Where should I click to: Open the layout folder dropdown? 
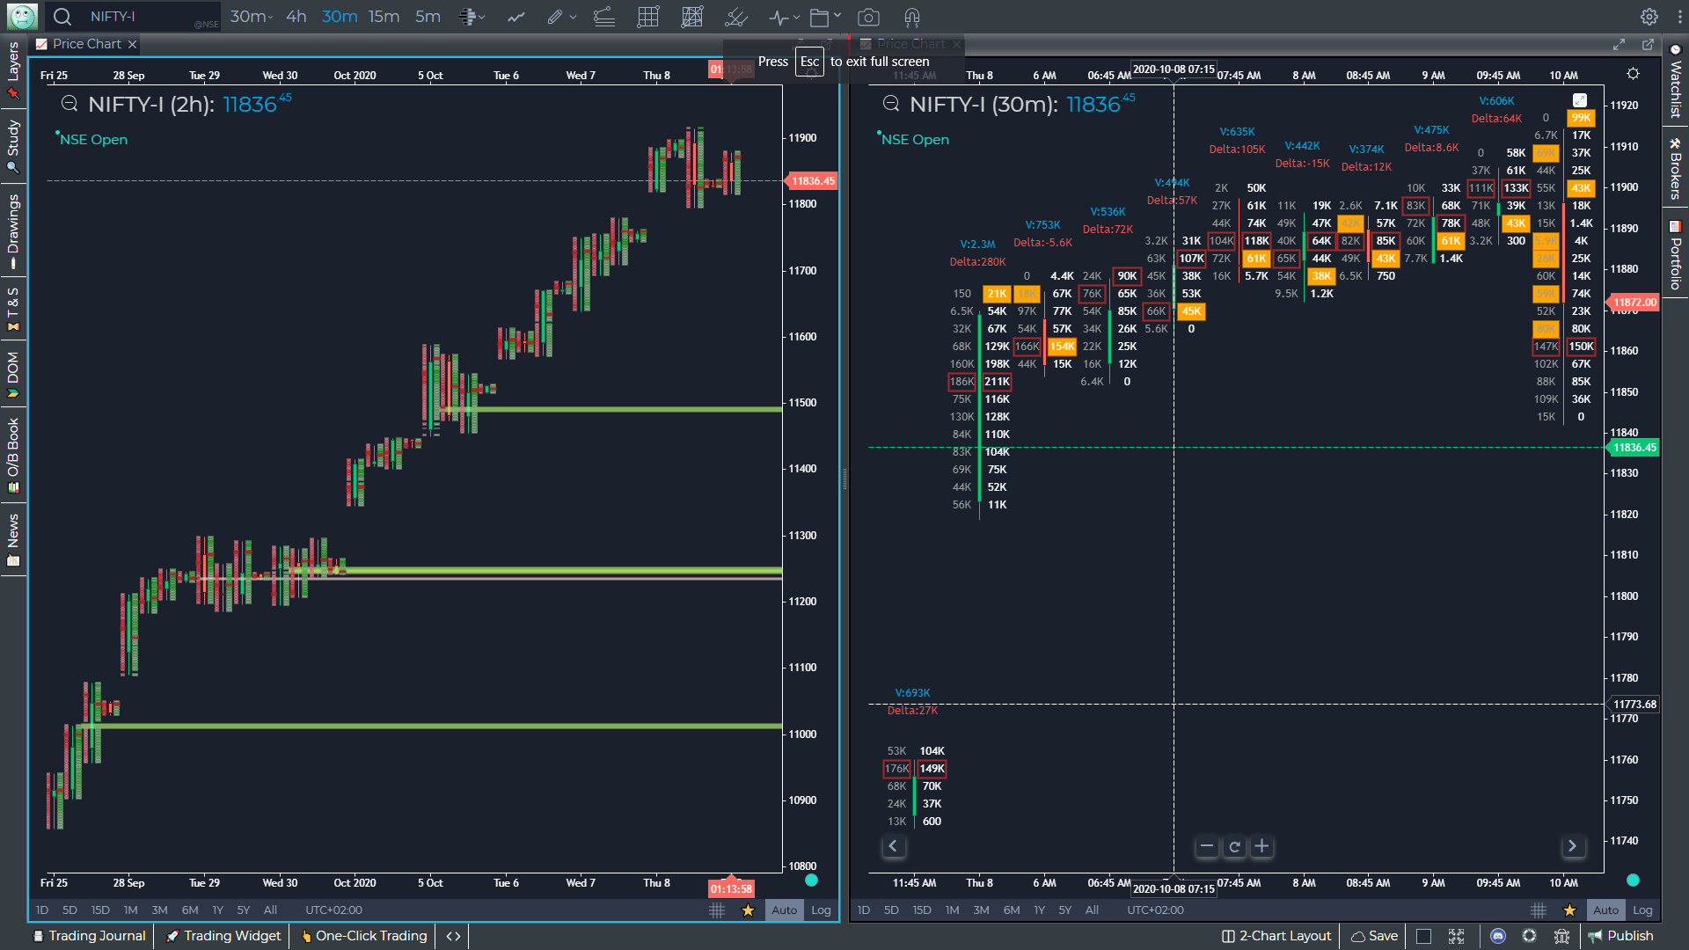(x=824, y=17)
